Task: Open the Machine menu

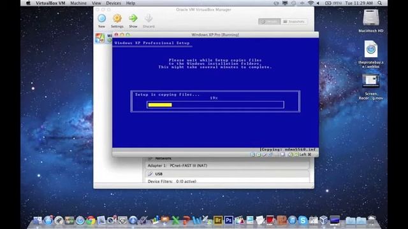Action: tap(78, 3)
